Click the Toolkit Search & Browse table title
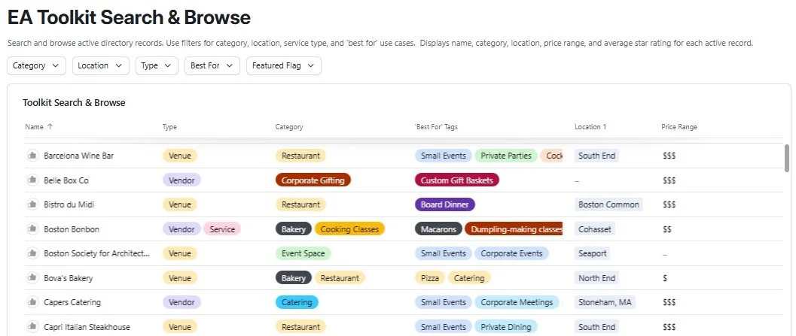The width and height of the screenshot is (796, 336). point(74,102)
